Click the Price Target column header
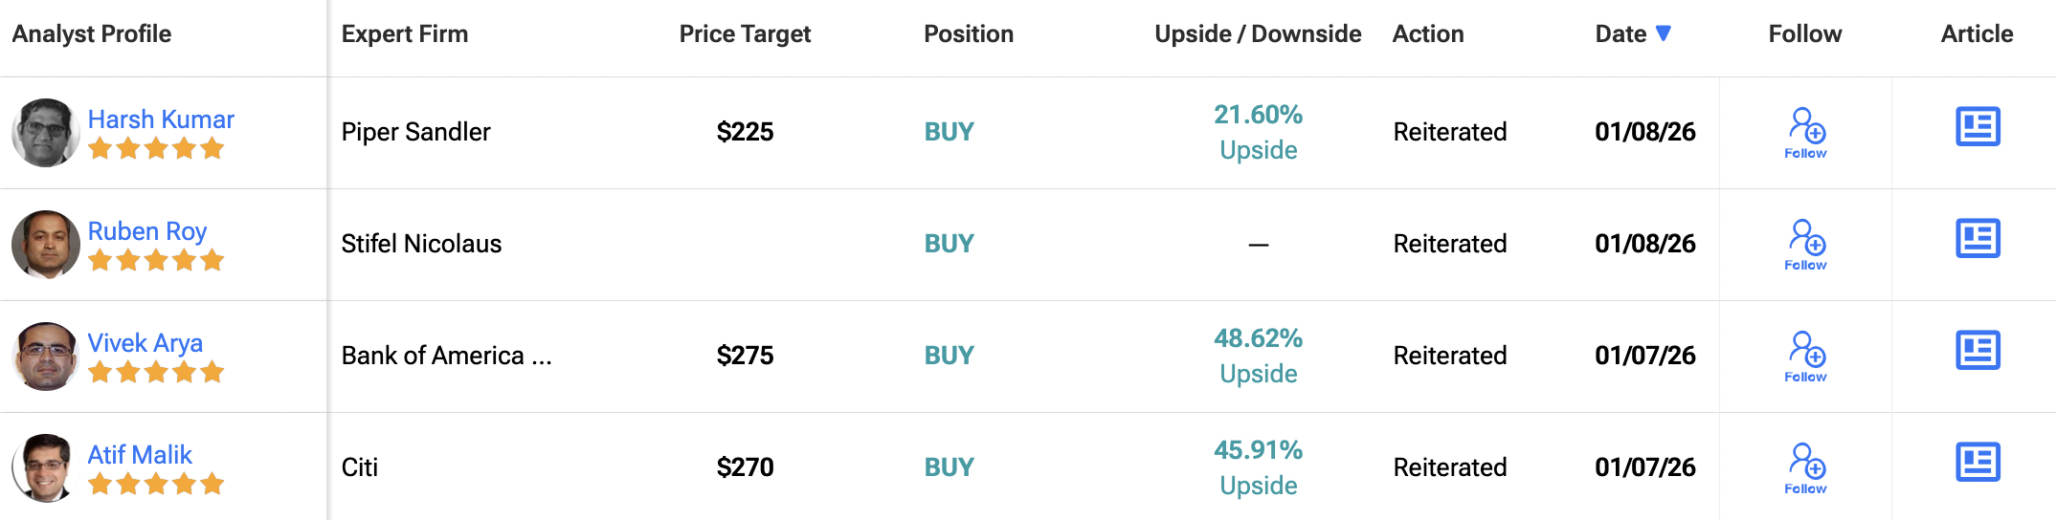The image size is (2056, 520). (x=745, y=34)
